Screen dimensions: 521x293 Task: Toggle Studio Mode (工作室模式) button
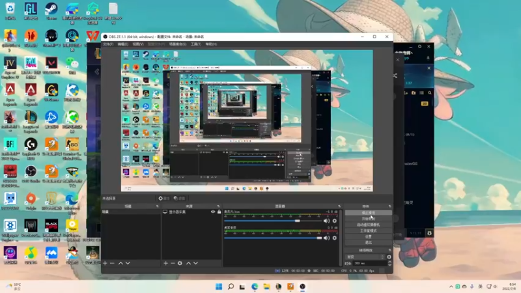pos(368,230)
